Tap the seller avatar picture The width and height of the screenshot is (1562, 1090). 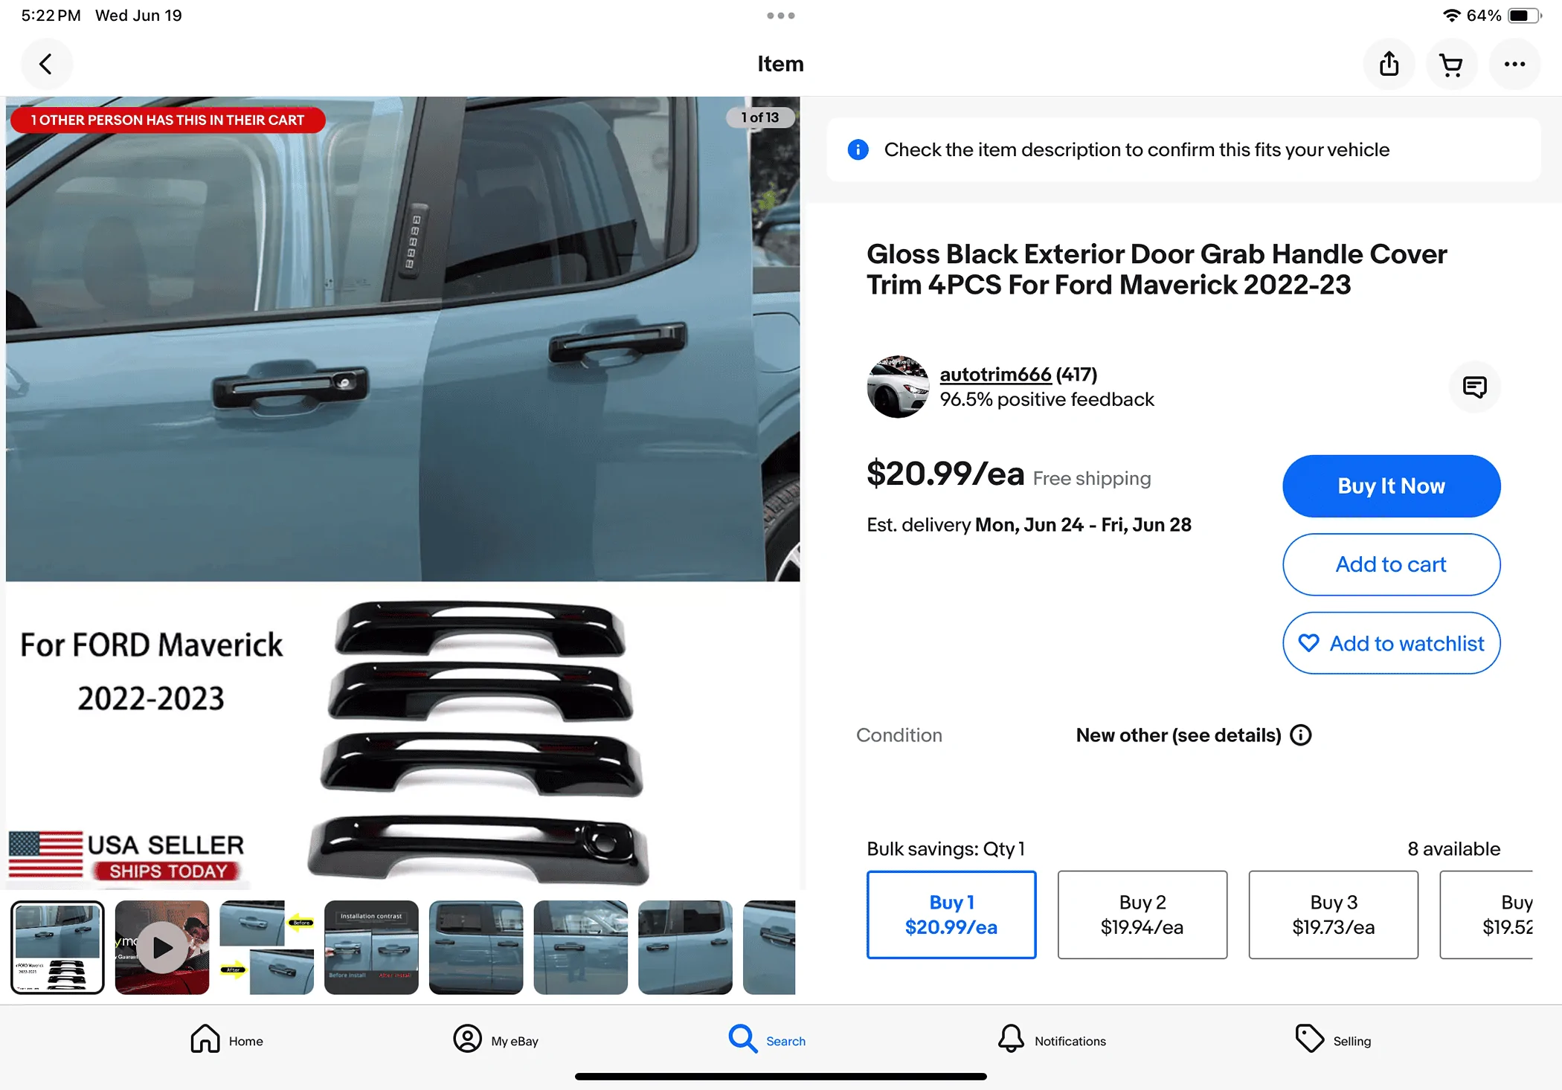point(898,387)
